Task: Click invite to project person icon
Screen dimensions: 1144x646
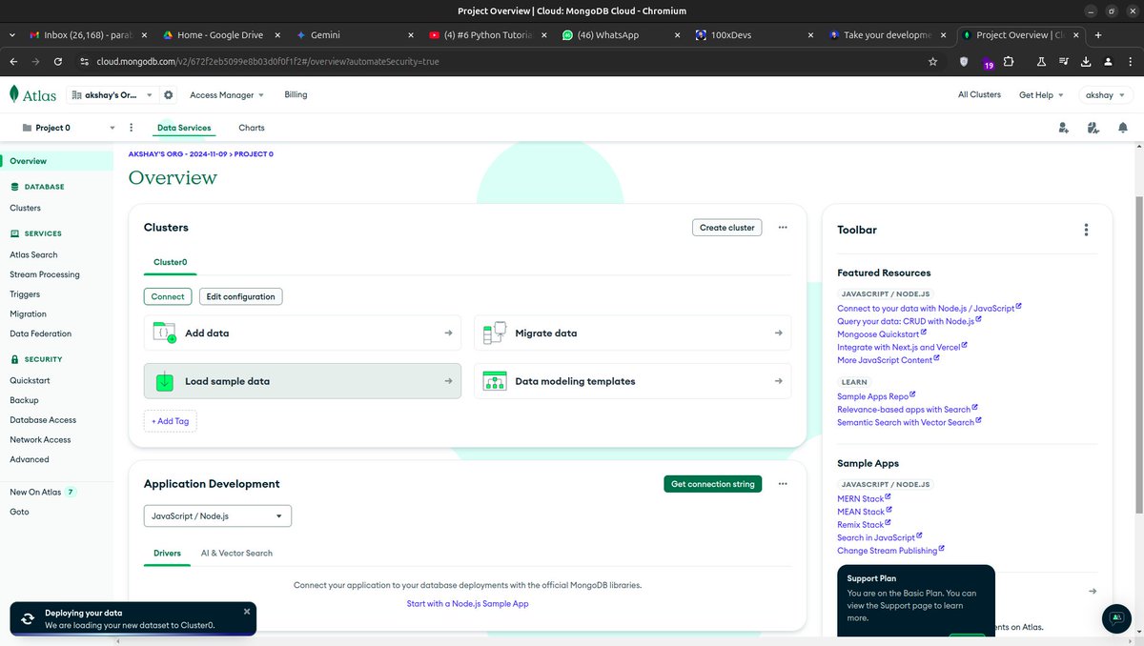Action: click(1063, 128)
